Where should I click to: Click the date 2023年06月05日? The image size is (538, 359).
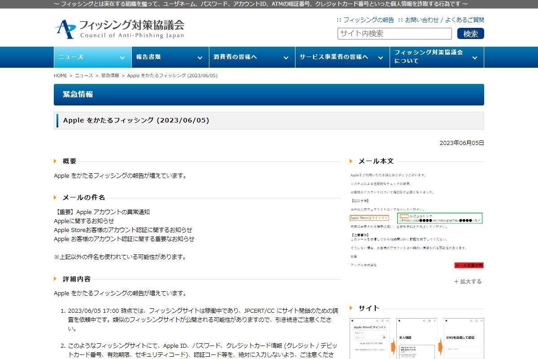pyautogui.click(x=462, y=143)
